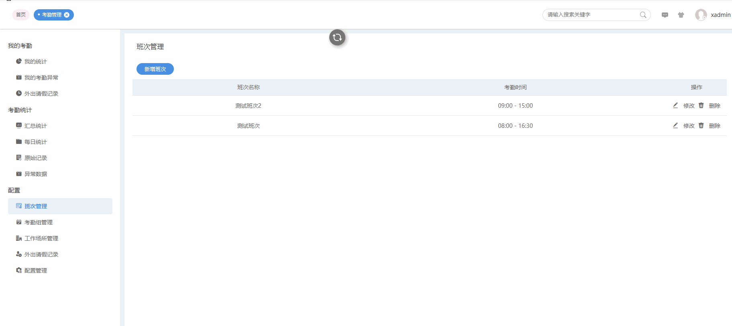This screenshot has width=732, height=326.
Task: Click the 工作场所管理 building icon
Action: [x=19, y=238]
